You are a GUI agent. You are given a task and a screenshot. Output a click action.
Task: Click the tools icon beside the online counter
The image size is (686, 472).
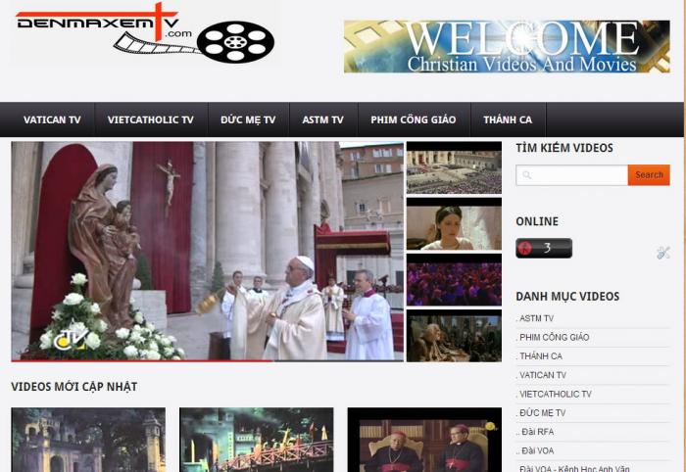[x=663, y=253]
